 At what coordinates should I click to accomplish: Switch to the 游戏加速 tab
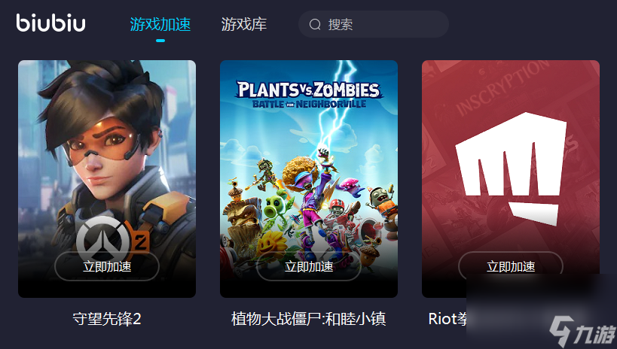pos(160,24)
